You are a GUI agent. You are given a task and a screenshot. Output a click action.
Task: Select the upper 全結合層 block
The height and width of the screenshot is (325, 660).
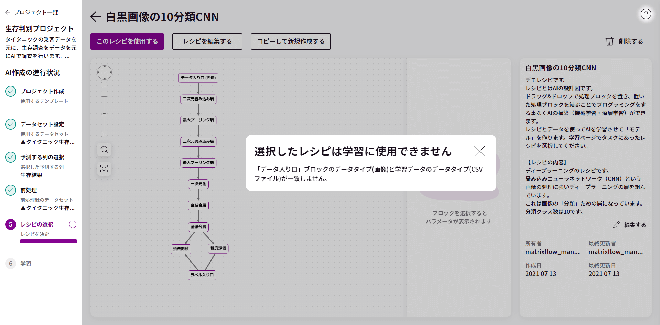[198, 206]
